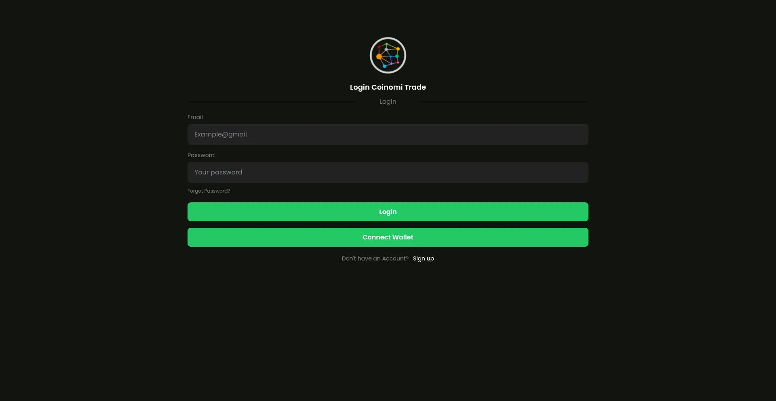
Task: Click the Coinomi Trade circular logo
Action: click(x=388, y=55)
